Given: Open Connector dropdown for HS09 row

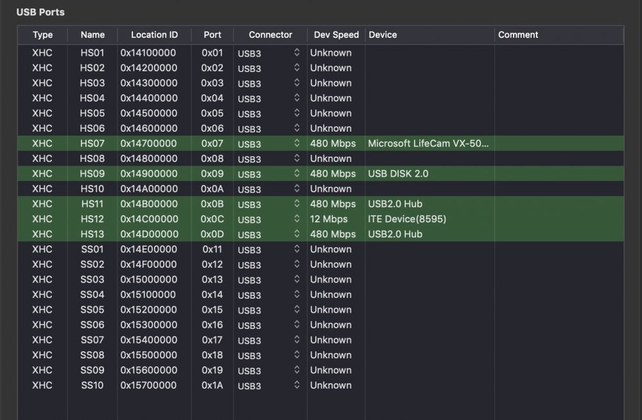Looking at the screenshot, I should click(x=270, y=174).
